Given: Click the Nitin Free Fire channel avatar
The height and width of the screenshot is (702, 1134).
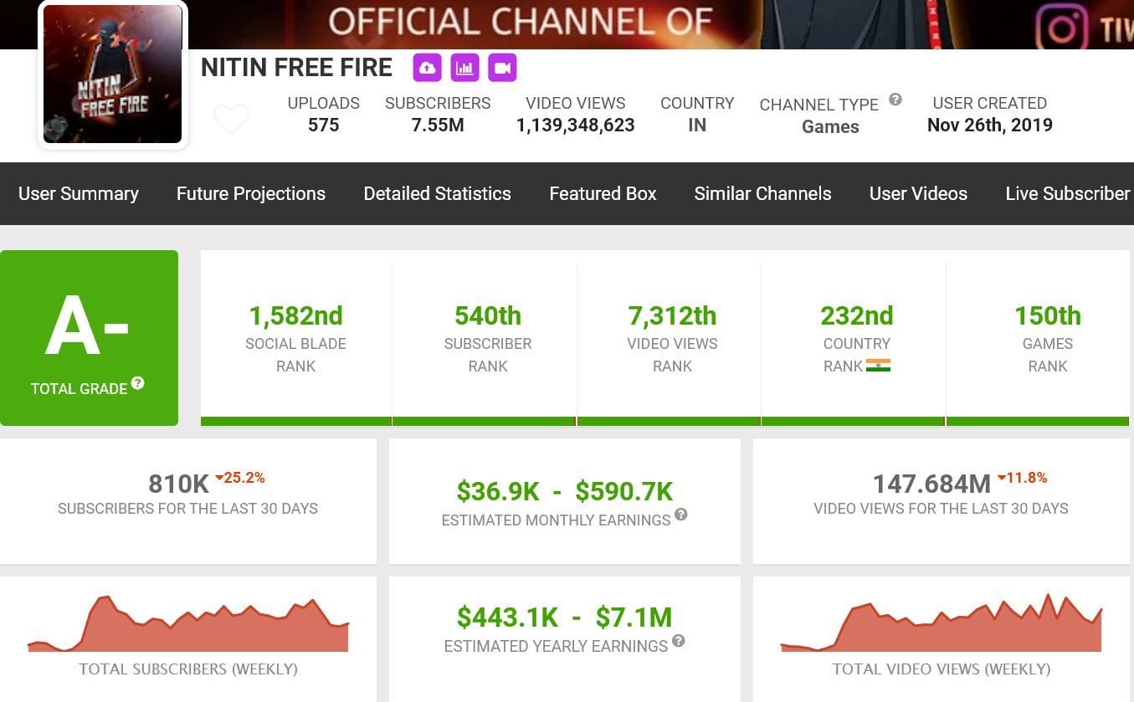Looking at the screenshot, I should coord(112,74).
